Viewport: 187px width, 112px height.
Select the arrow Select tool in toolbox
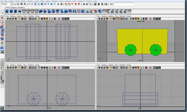tap(2, 18)
